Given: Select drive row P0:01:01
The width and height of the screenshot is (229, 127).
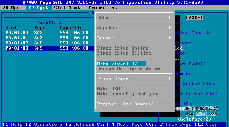Looking at the screenshot, I should 47,38.
